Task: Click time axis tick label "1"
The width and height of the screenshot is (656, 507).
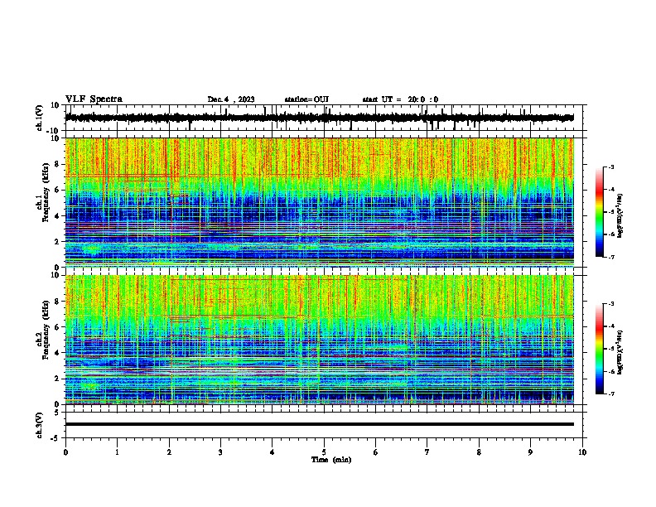Action: pyautogui.click(x=117, y=452)
